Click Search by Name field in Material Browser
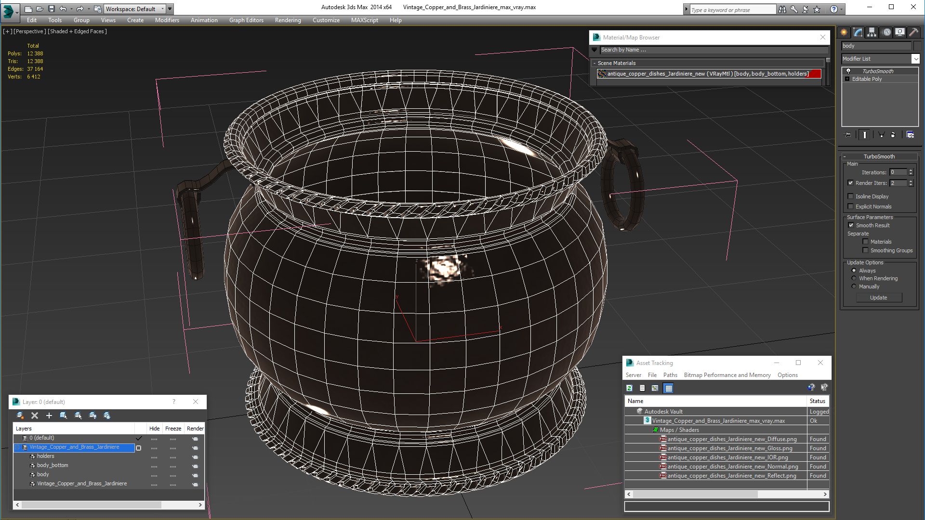 714,50
